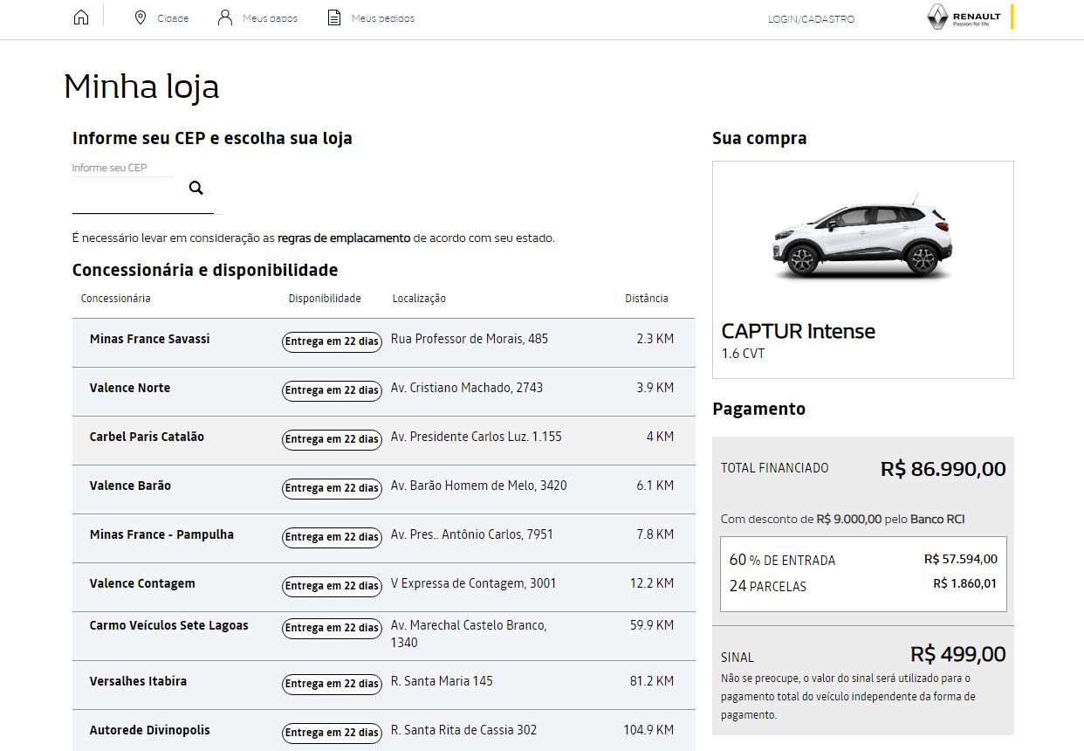Focus the Informe seu CEP field

(143, 196)
